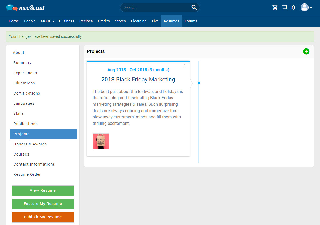320x225 pixels.
Task: Click the mooSocial logo
Action: pyautogui.click(x=25, y=8)
